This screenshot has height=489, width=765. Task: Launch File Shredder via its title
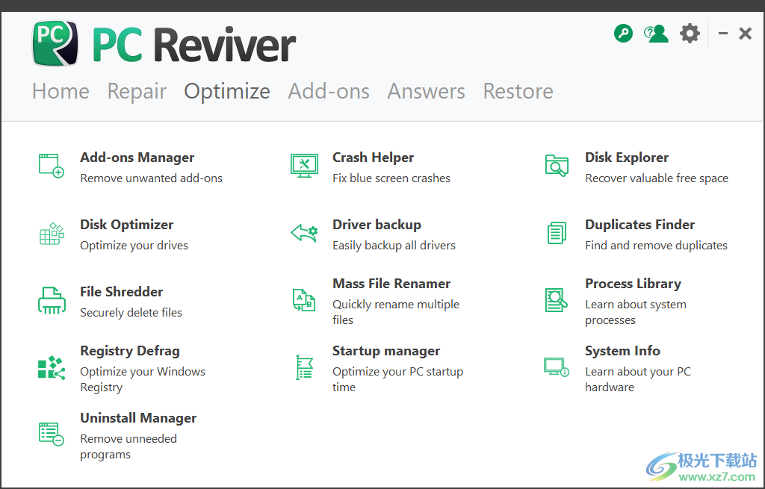point(122,292)
